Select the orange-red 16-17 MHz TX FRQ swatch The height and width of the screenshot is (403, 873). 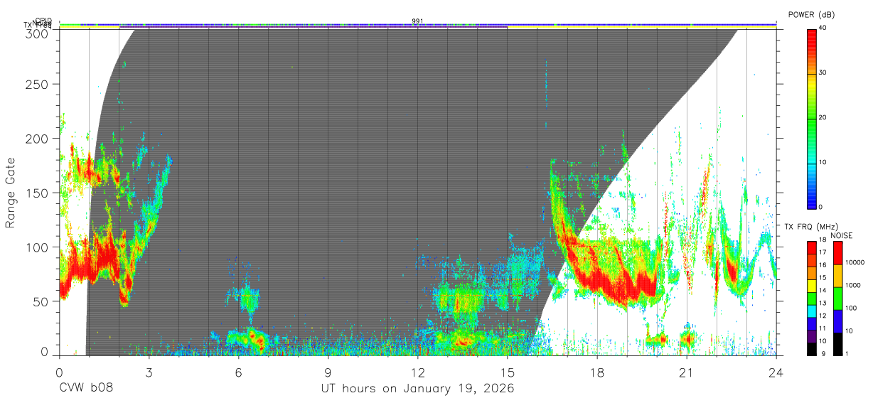point(813,259)
